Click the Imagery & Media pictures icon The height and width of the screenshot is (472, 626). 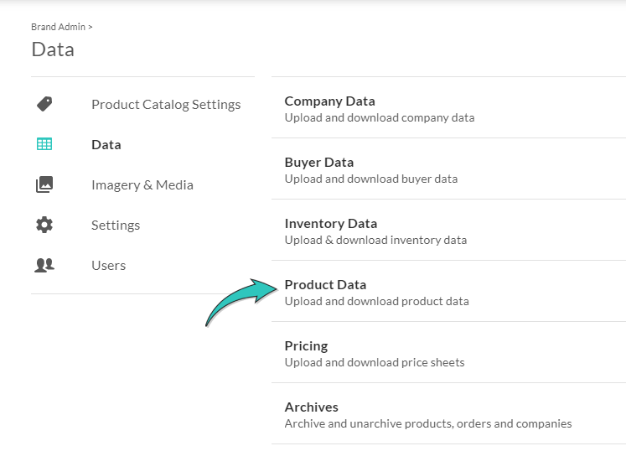pyautogui.click(x=44, y=184)
